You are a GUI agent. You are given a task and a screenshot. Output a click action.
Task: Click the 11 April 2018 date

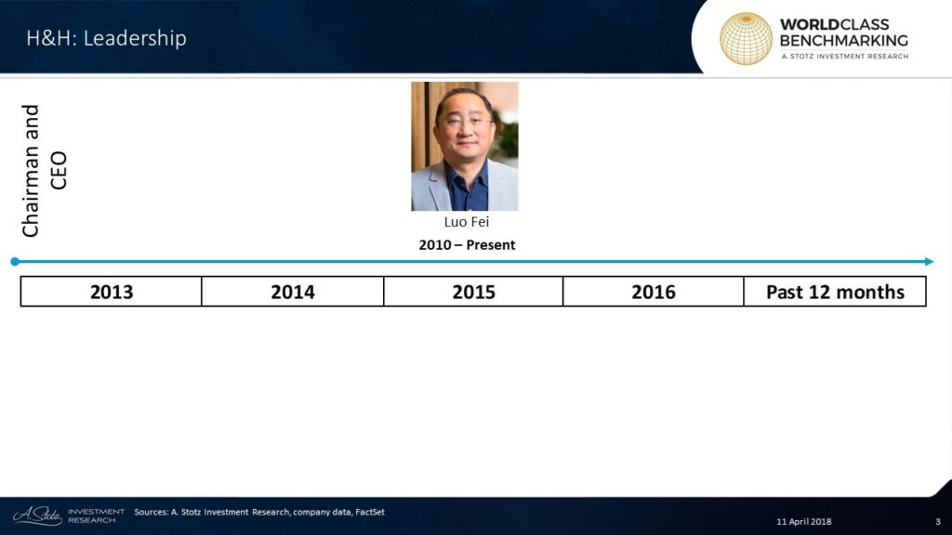pyautogui.click(x=804, y=521)
